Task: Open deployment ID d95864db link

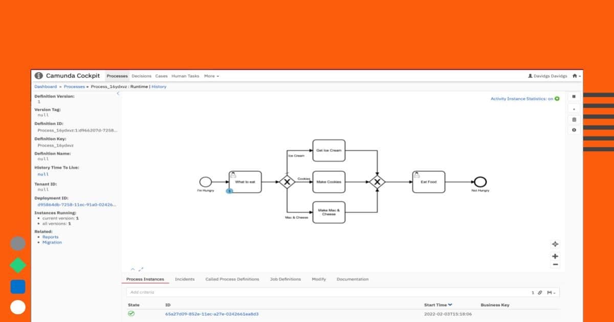Action: [x=77, y=204]
